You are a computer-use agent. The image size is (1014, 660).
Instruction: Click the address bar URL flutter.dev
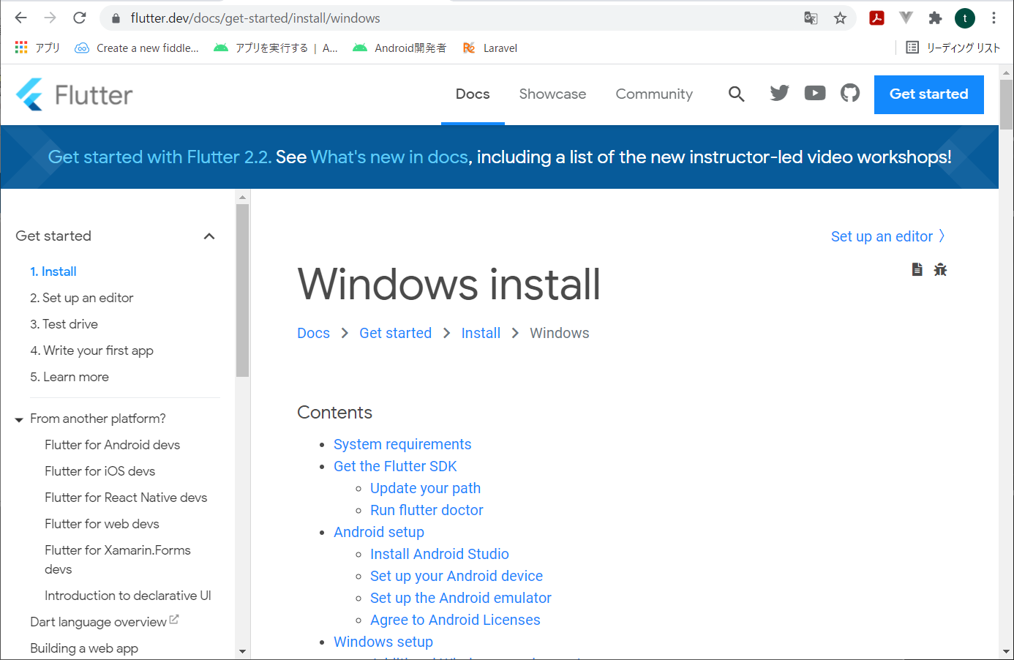tap(255, 18)
